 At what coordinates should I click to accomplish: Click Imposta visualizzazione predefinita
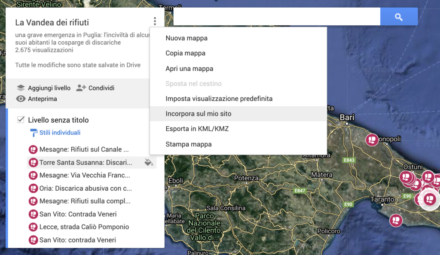[x=238, y=99]
